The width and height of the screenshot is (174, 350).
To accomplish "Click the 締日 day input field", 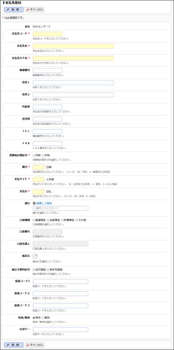I will click(38, 167).
